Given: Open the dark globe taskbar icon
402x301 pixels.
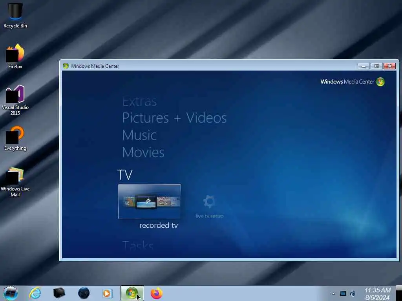Looking at the screenshot, I should pos(84,293).
